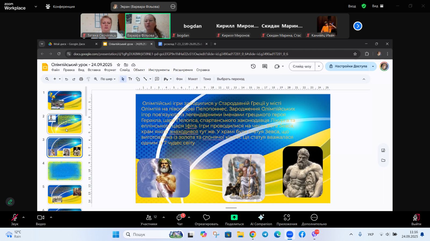The height and width of the screenshot is (241, 430).
Task: Click the undo arrow in Slides toolbar
Action: (66, 79)
